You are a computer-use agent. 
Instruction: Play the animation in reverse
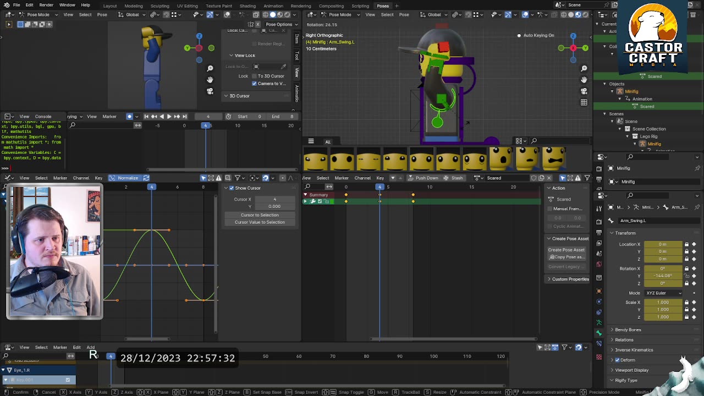[x=161, y=117]
